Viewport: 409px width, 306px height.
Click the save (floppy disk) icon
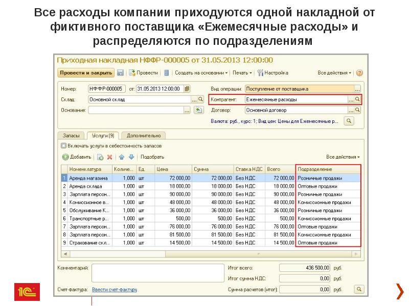pyautogui.click(x=121, y=73)
